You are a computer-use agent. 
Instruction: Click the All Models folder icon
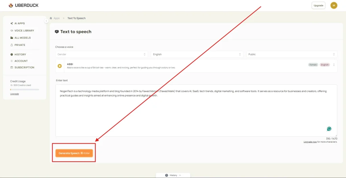point(12,38)
